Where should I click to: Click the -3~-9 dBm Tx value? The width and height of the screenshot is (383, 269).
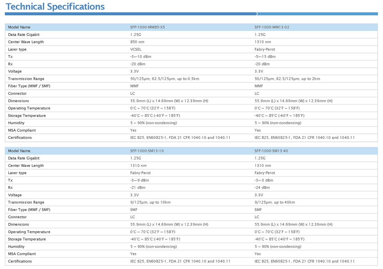point(140,180)
